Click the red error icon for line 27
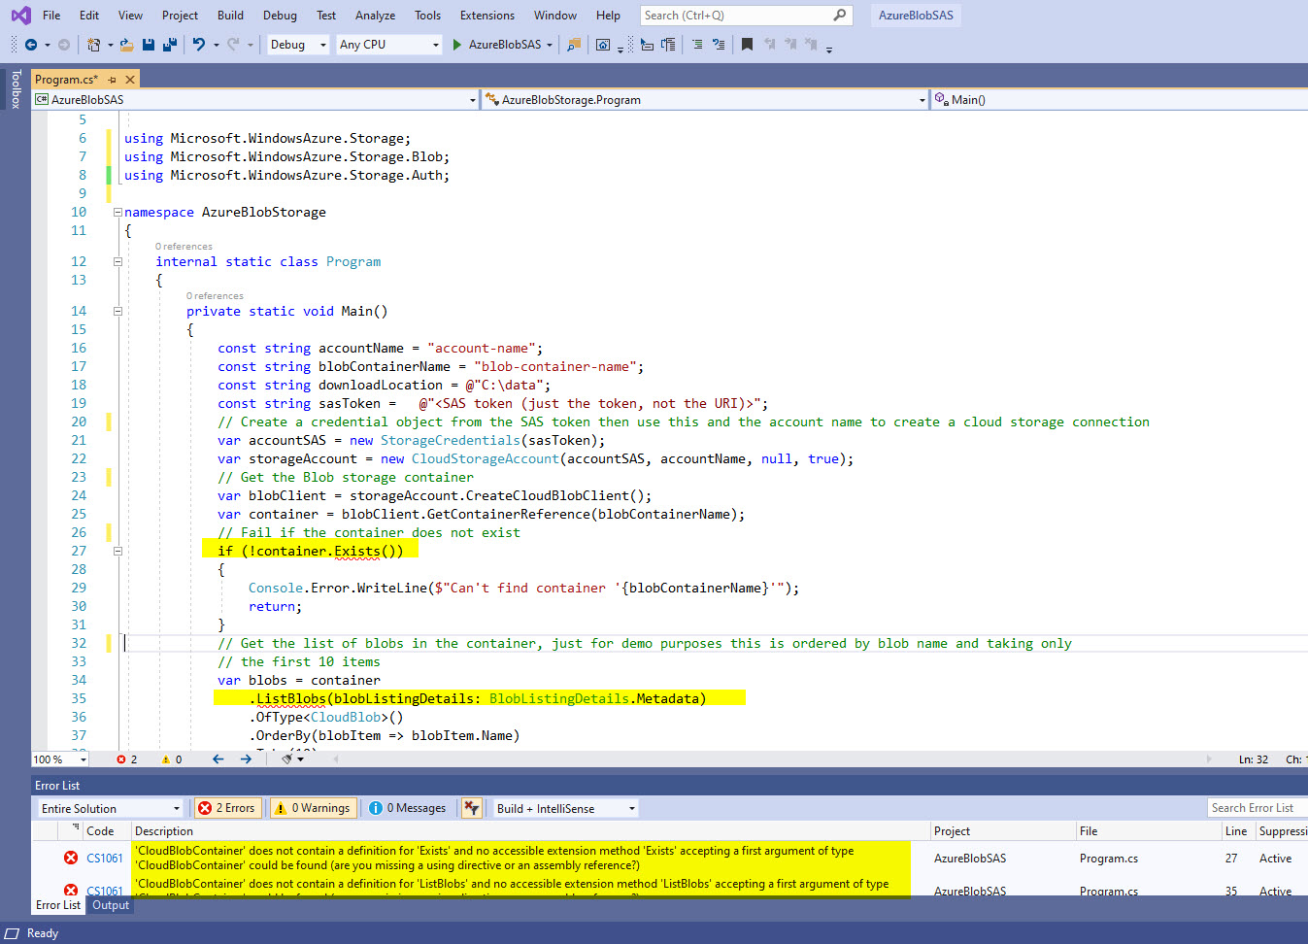This screenshot has height=944, width=1308. (x=71, y=858)
